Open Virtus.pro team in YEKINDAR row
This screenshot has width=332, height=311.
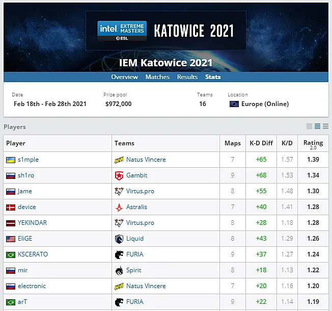[140, 223]
